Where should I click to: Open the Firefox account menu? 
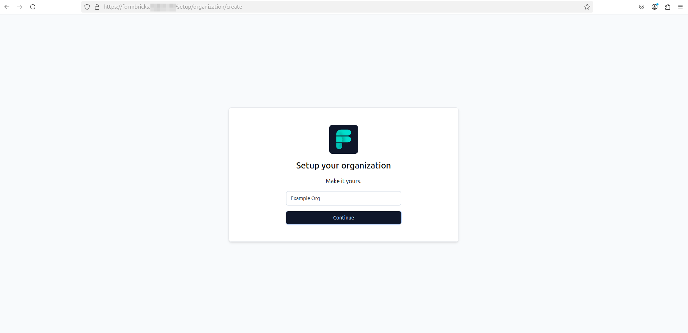tap(655, 7)
